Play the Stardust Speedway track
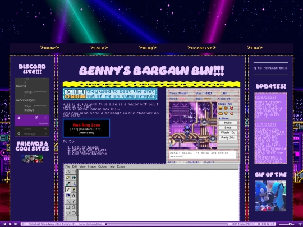Screen dimensions: 303x227 pyautogui.click(x=10, y=224)
